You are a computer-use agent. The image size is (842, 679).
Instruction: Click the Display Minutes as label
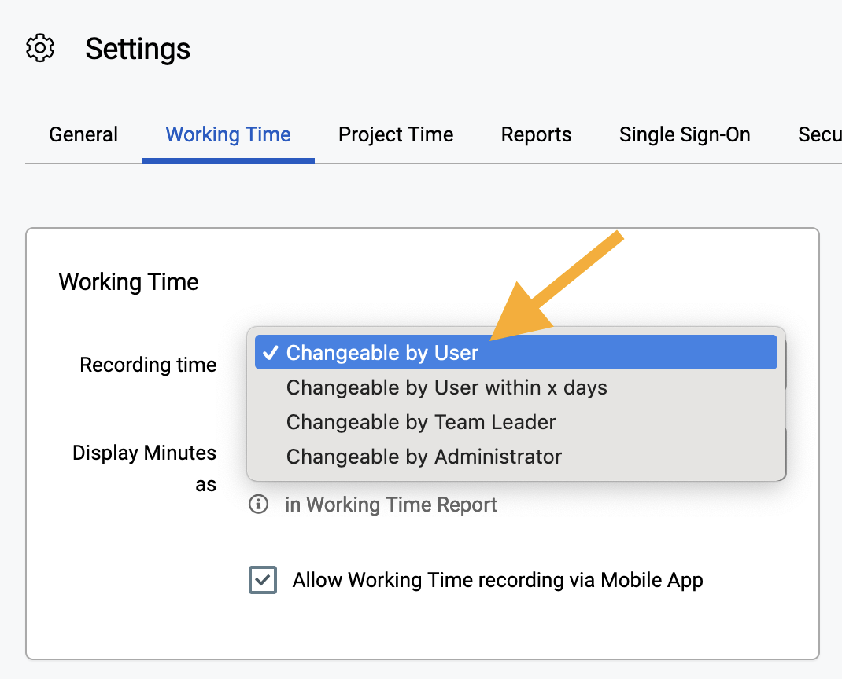(145, 468)
